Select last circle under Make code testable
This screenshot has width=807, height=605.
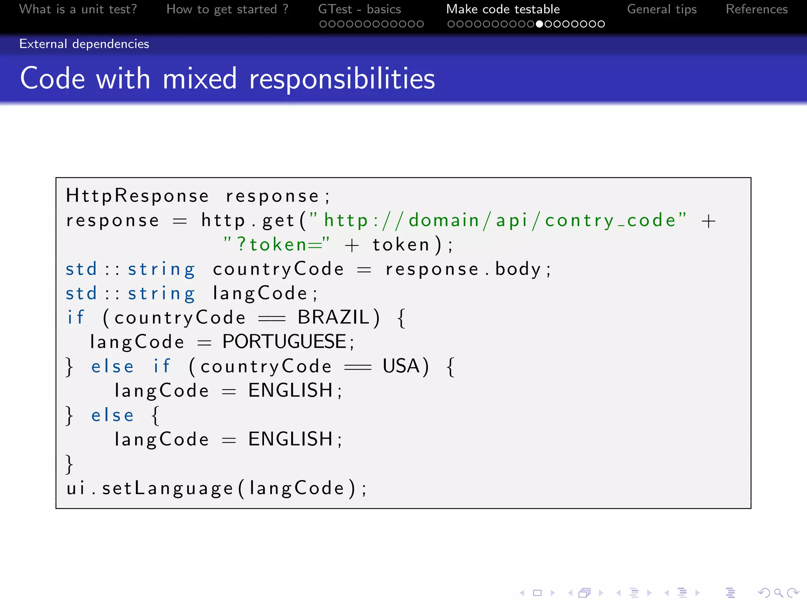(601, 24)
